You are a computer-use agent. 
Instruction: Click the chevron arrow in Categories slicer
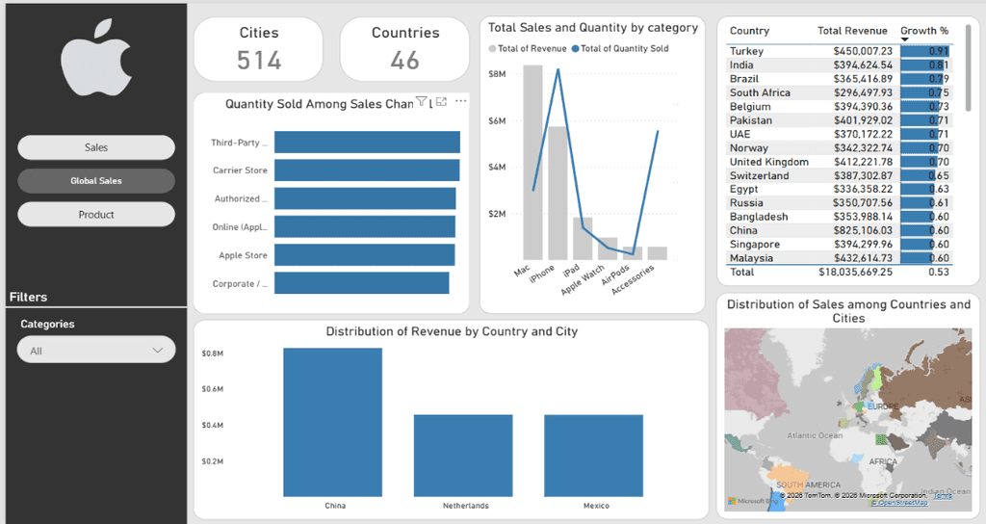pos(158,351)
